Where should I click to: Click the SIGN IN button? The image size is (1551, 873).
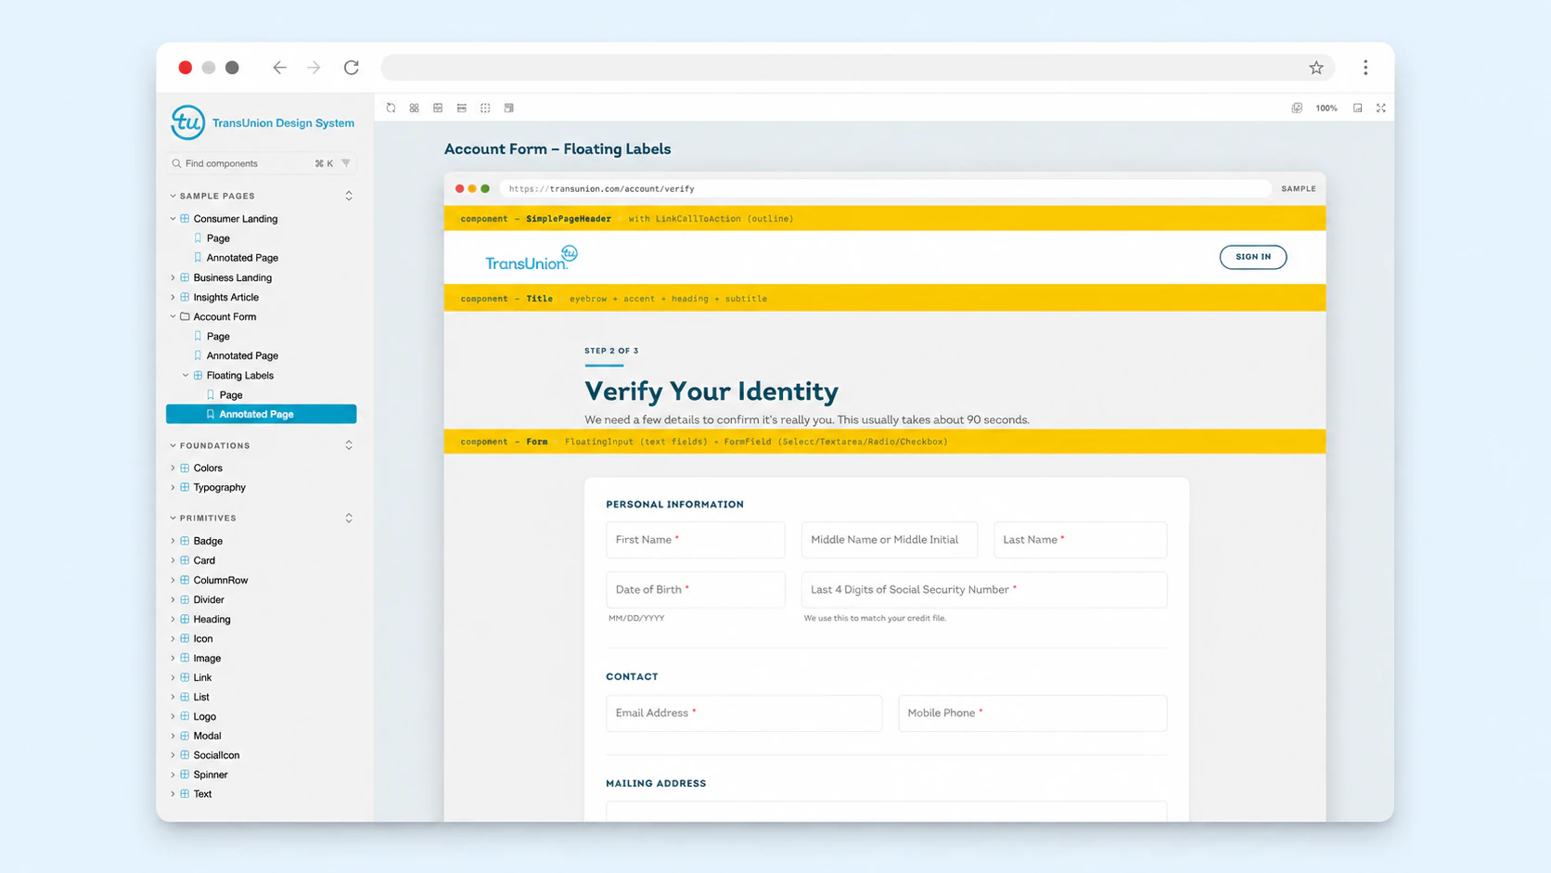click(x=1252, y=257)
